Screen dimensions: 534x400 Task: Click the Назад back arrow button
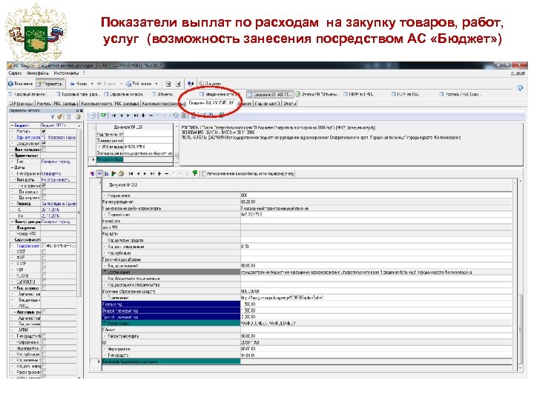(x=79, y=83)
